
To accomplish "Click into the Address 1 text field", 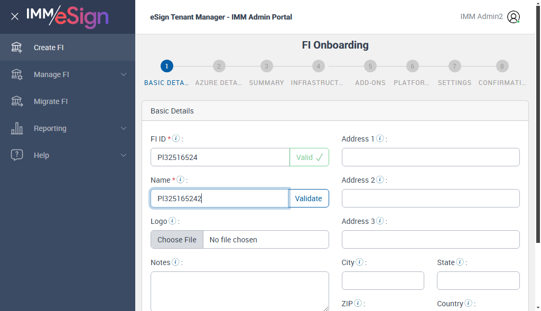I will tap(431, 157).
